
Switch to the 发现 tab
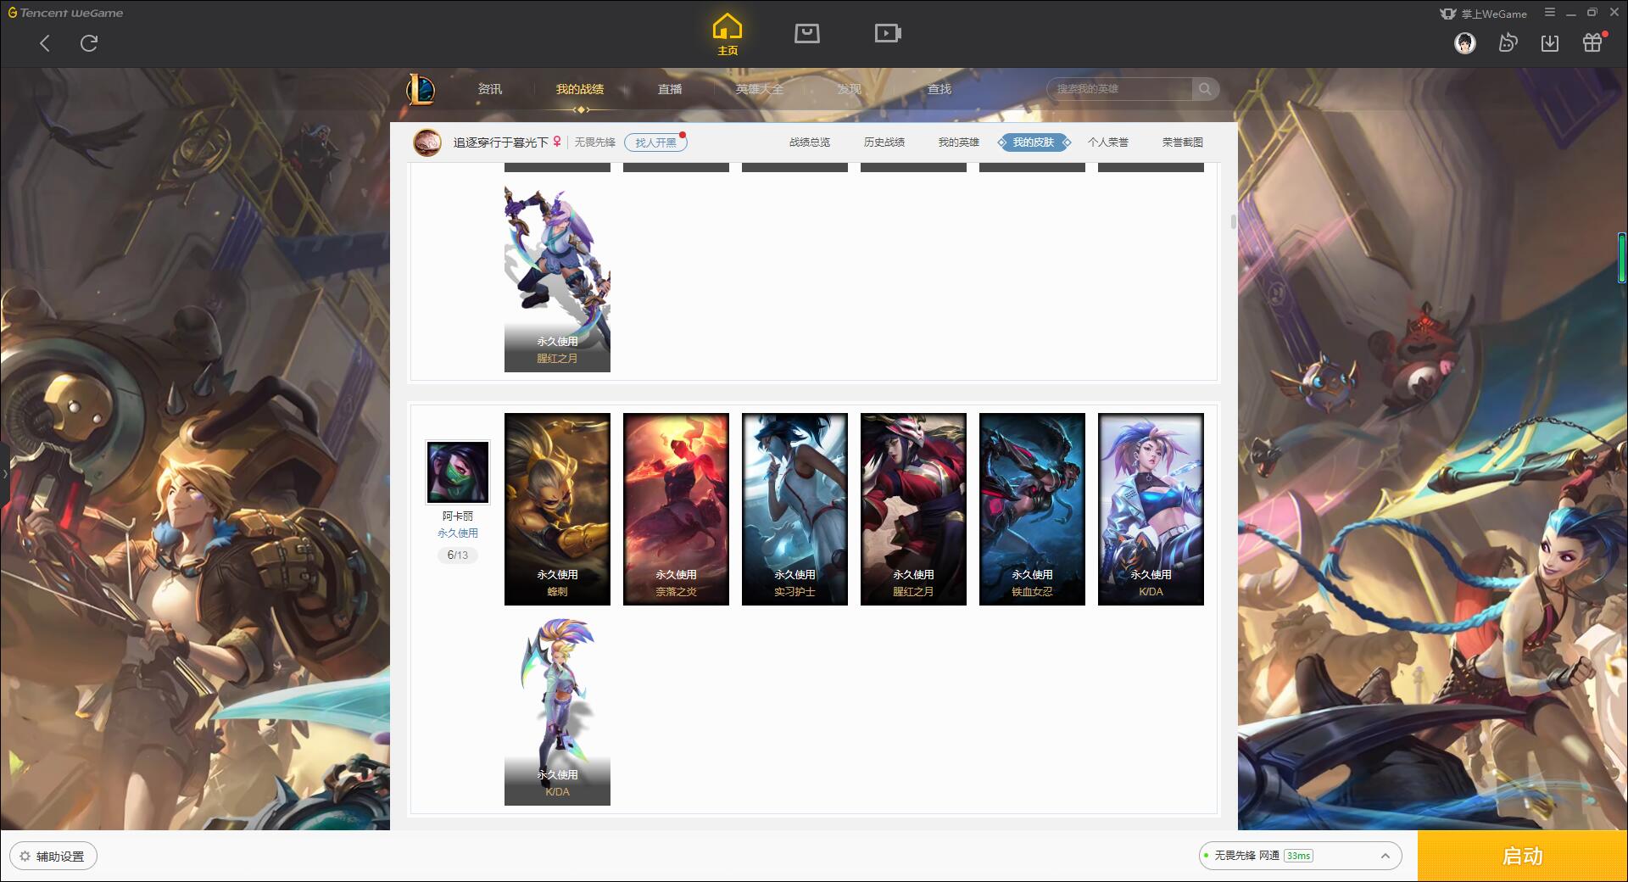coord(850,89)
